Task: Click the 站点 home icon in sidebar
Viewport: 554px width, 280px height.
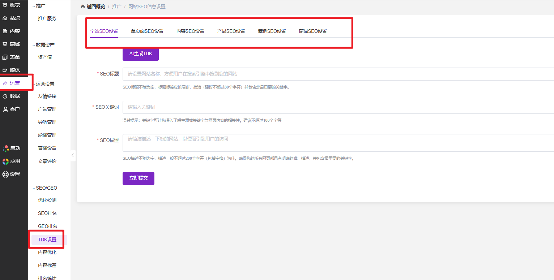Action: tap(5, 18)
